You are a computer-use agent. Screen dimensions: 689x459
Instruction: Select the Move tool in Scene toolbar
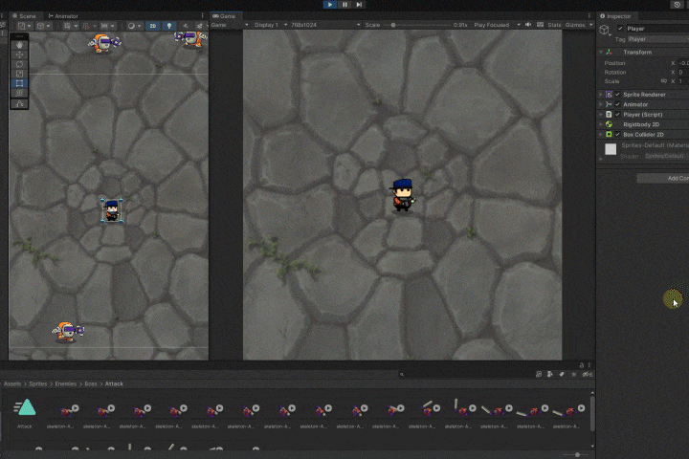[19, 55]
